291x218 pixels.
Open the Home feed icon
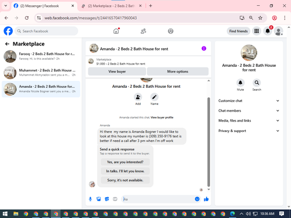[116, 31]
